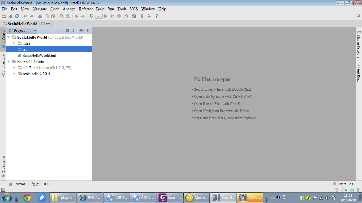The image size is (362, 203).
Task: Select the .idea folder row
Action: point(49,43)
